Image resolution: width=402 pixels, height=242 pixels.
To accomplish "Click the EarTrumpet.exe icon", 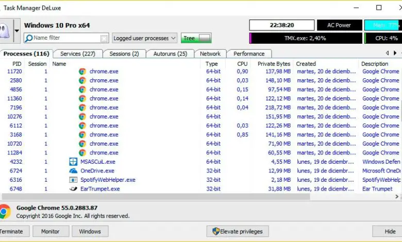I will (73, 189).
